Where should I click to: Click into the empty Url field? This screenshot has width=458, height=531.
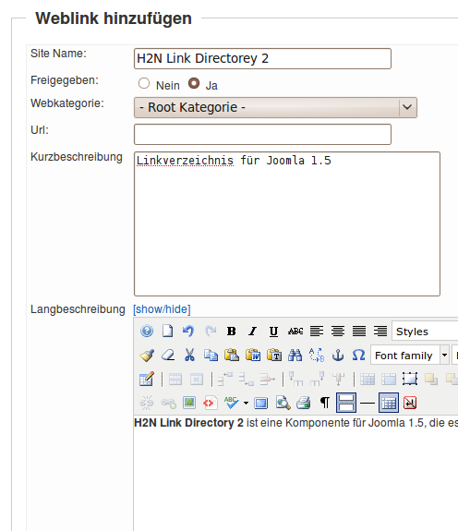point(262,135)
